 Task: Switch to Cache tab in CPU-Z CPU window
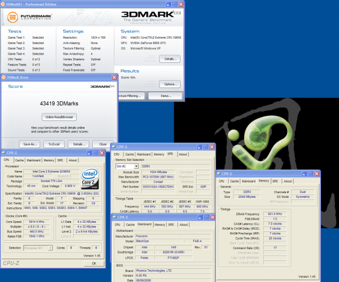(19, 160)
